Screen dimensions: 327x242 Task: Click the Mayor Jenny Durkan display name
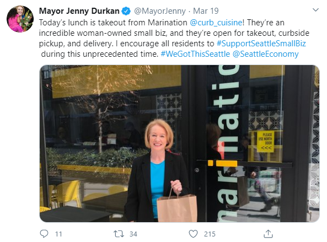click(x=79, y=11)
